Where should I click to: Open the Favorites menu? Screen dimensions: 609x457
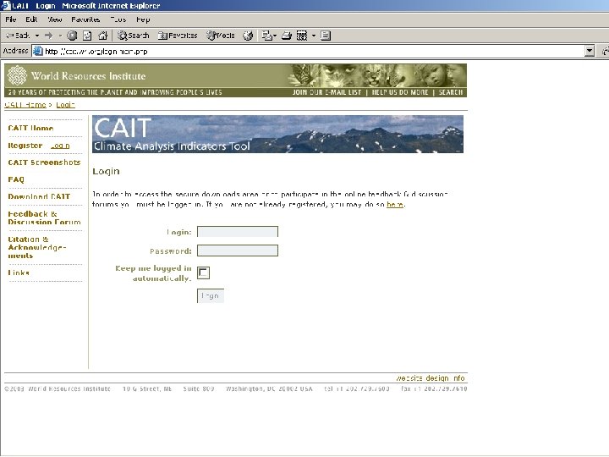point(85,19)
